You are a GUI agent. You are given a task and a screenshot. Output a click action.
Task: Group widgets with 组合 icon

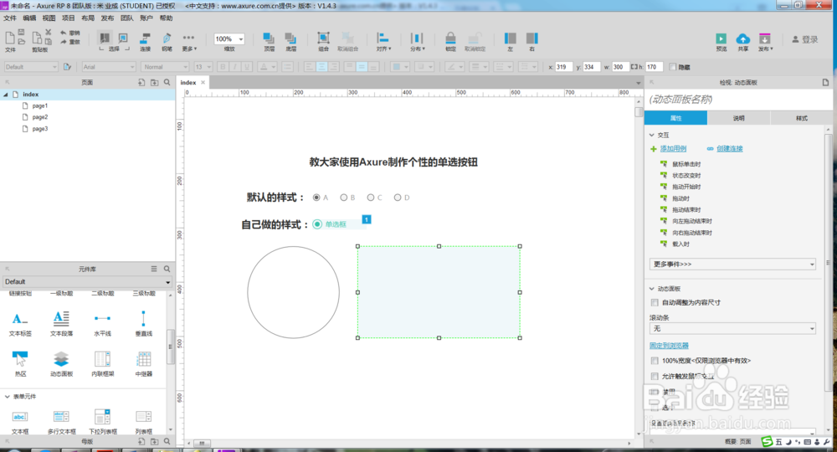(x=323, y=38)
